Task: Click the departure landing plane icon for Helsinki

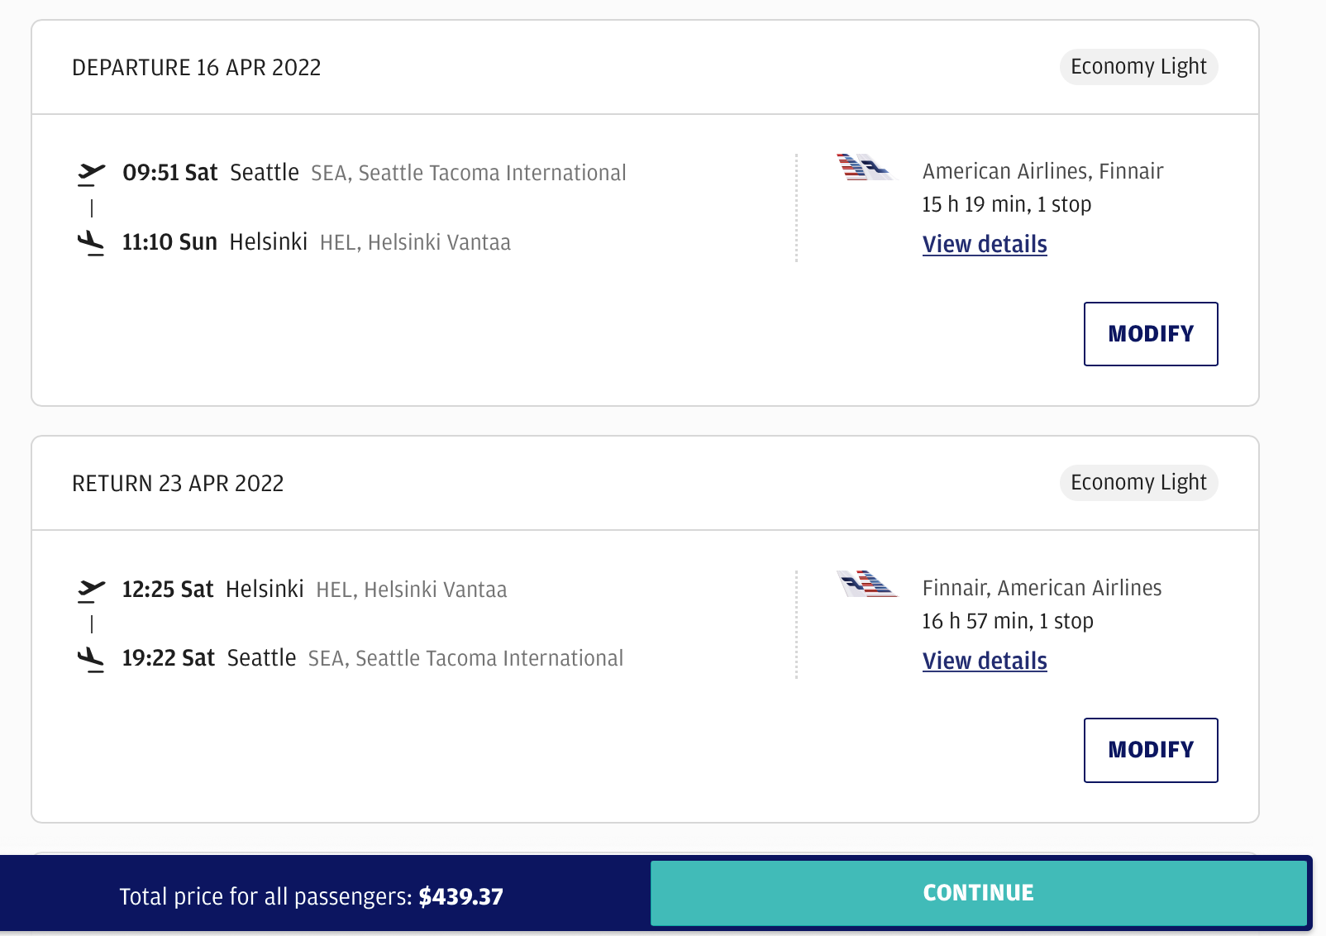Action: [x=91, y=242]
